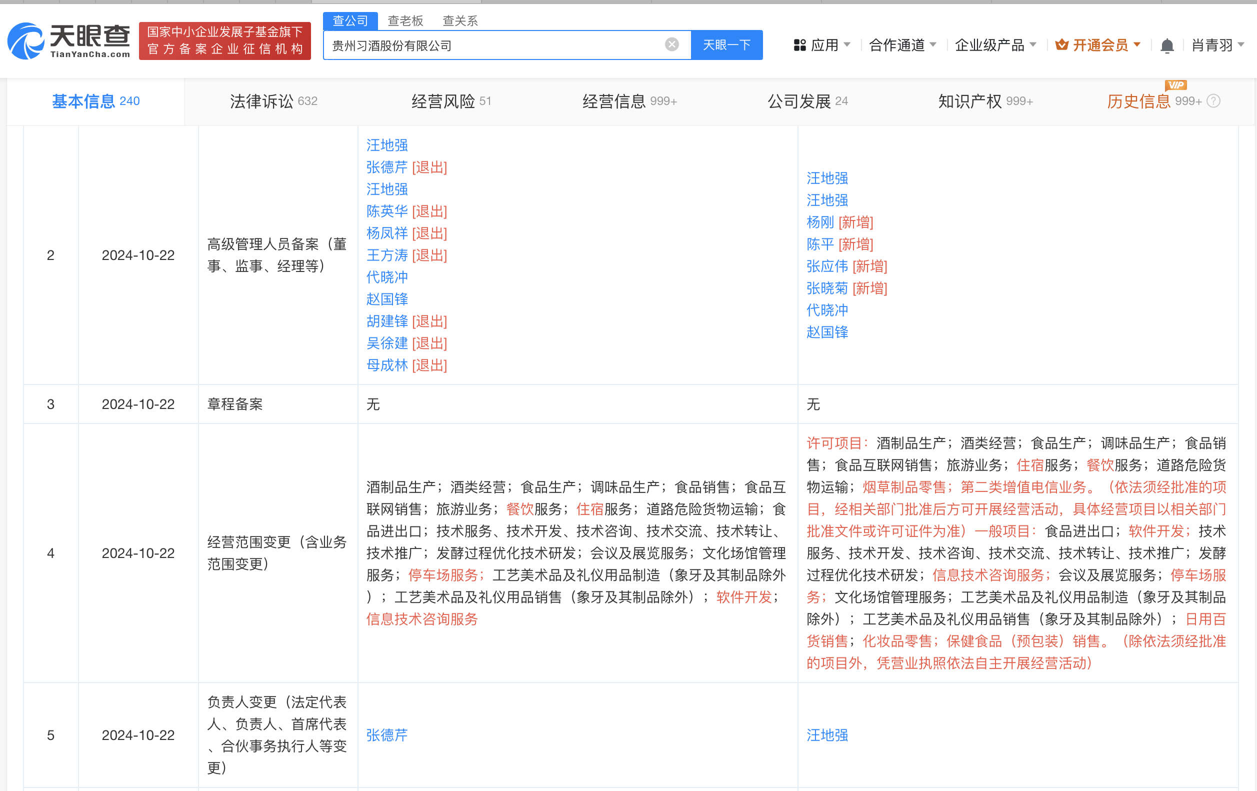Switch to the 基本信息 tab

tap(95, 101)
